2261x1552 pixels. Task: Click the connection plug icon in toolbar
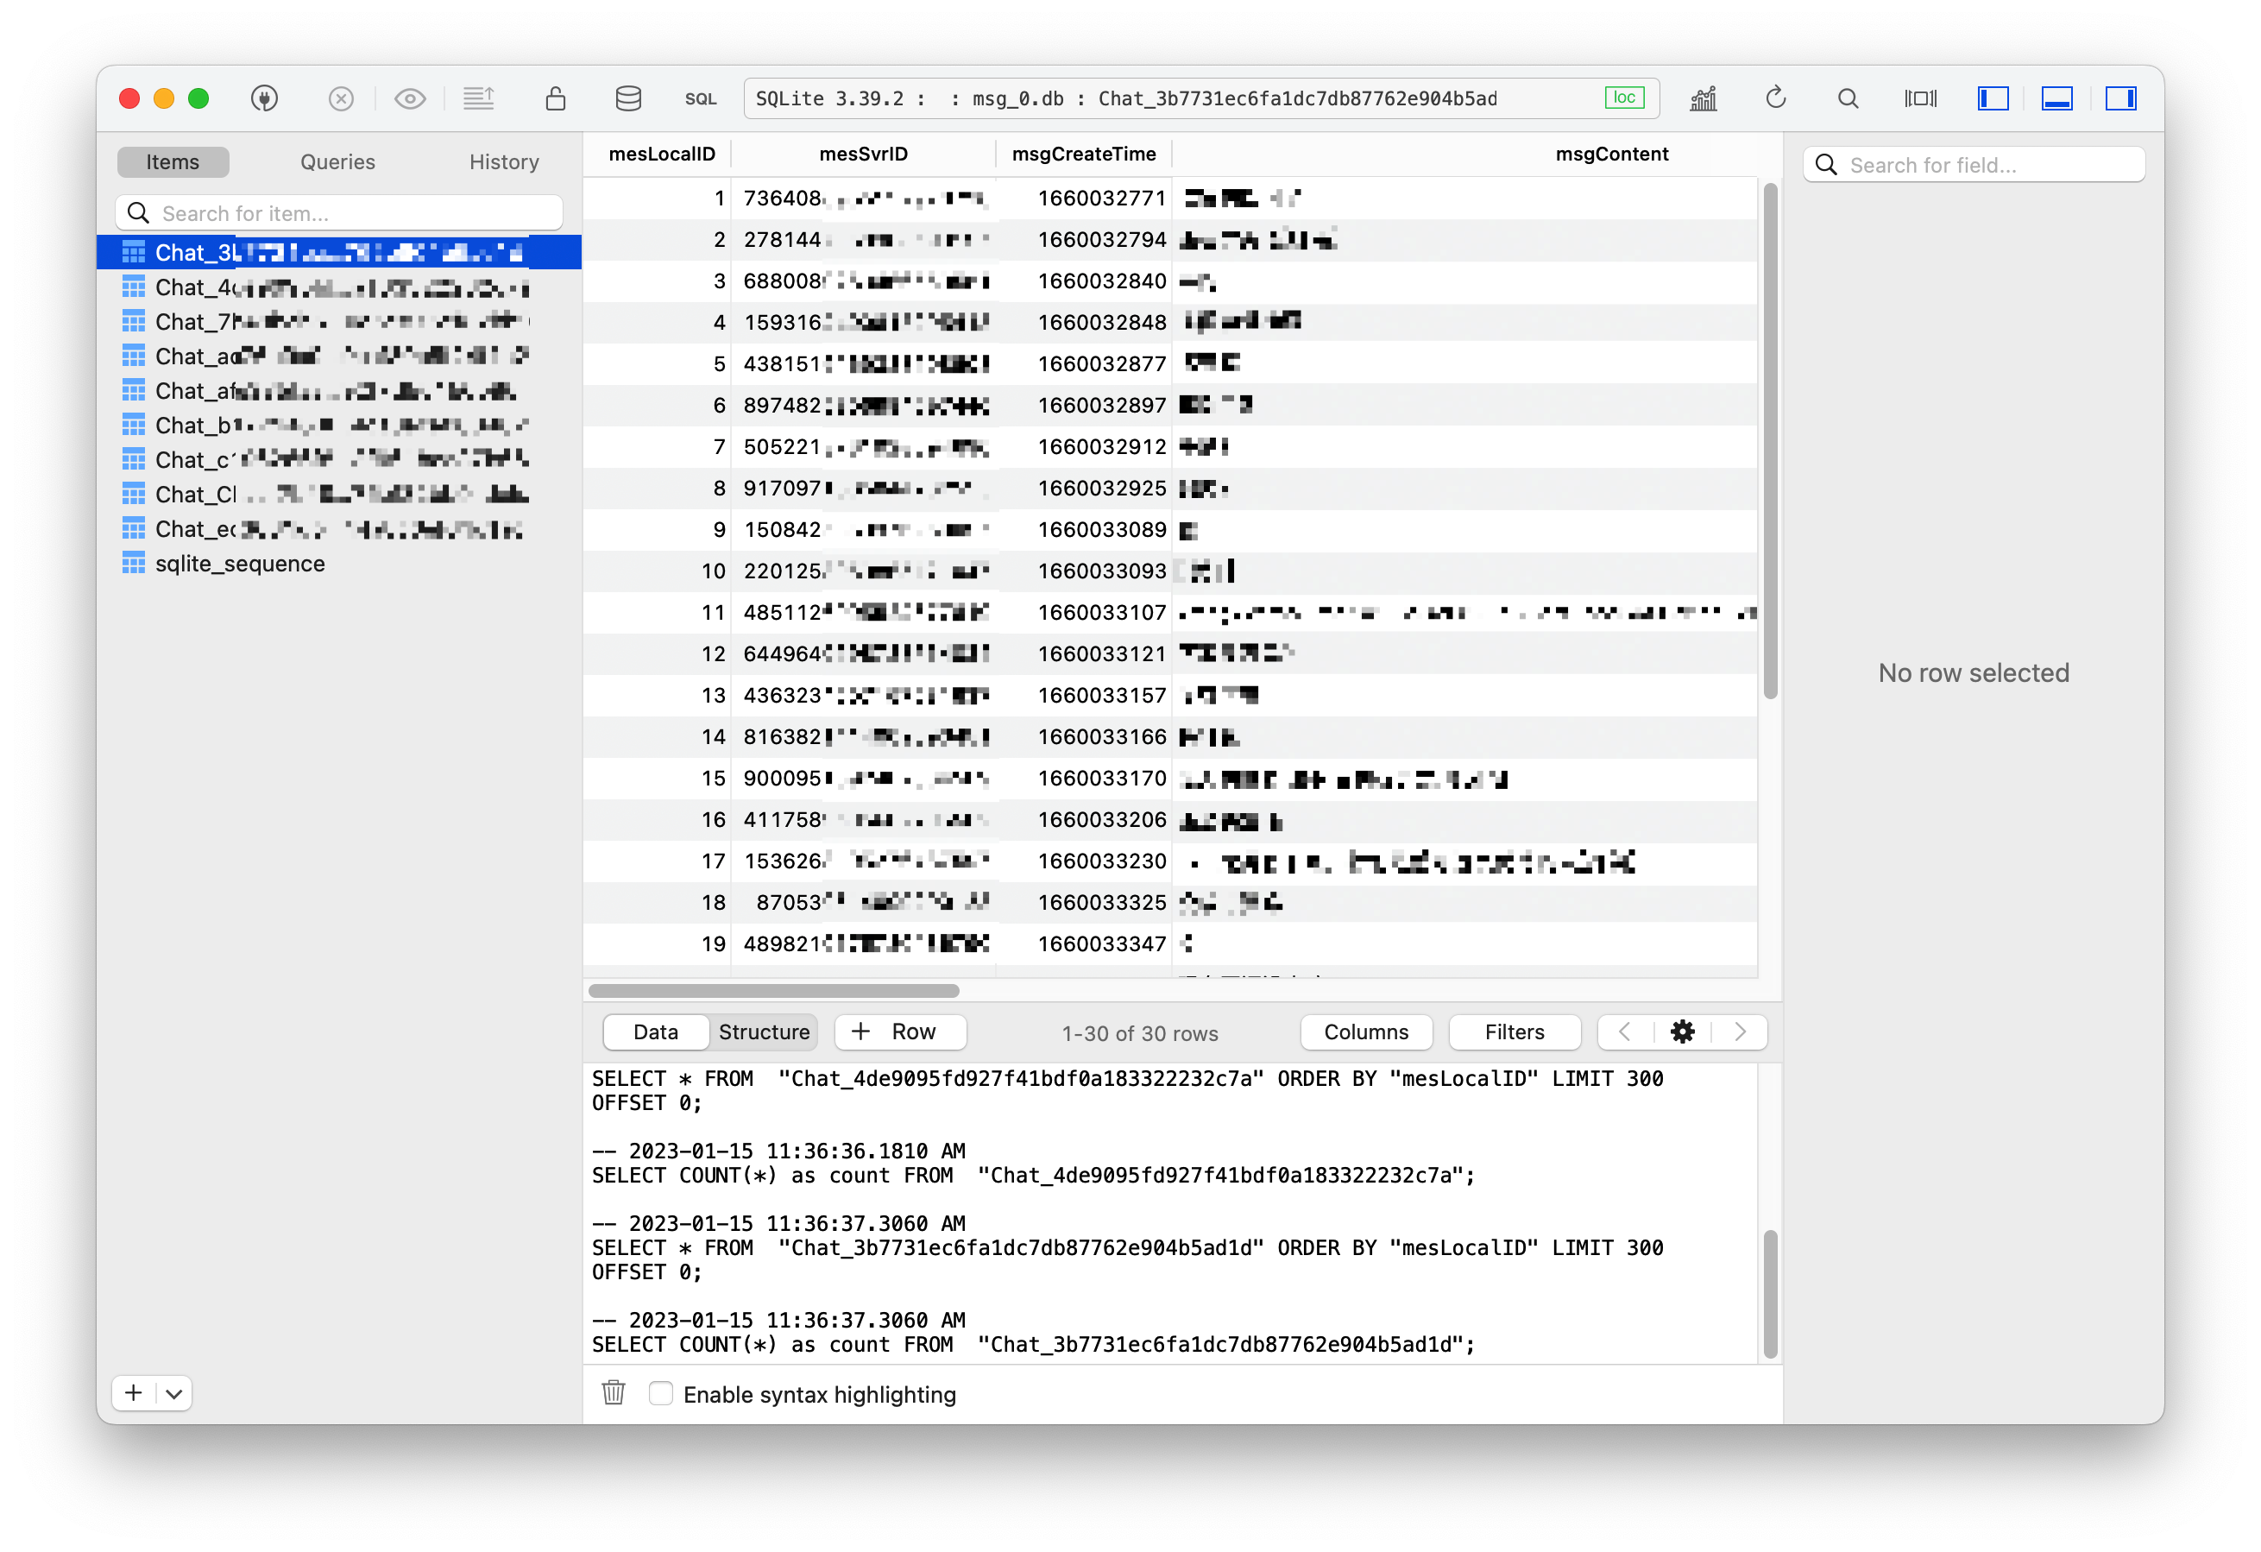tap(264, 98)
